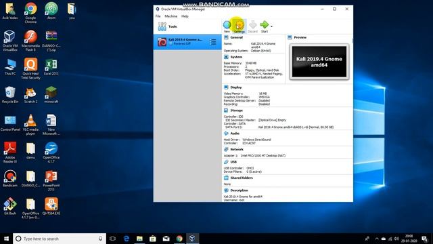Image resolution: width=433 pixels, height=244 pixels.
Task: Select the Recycle Bin desktop icon
Action: point(10,95)
